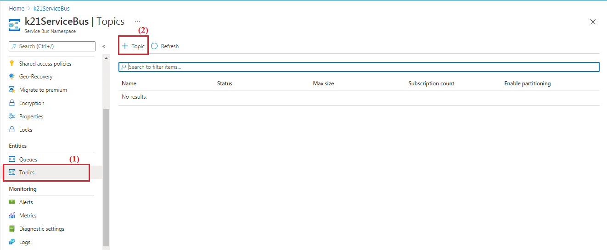Open Properties page
The width and height of the screenshot is (607, 250).
(31, 117)
